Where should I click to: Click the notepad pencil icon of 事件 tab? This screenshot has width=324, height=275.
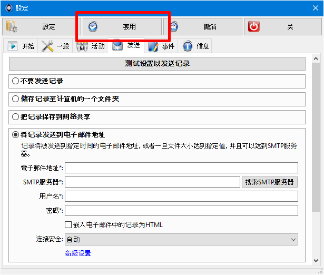153,46
